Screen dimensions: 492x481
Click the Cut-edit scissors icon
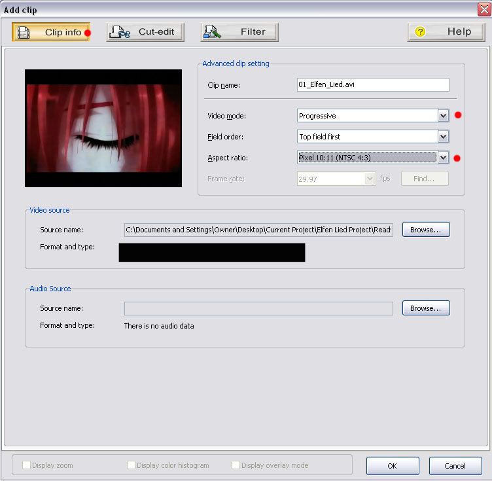click(x=120, y=32)
